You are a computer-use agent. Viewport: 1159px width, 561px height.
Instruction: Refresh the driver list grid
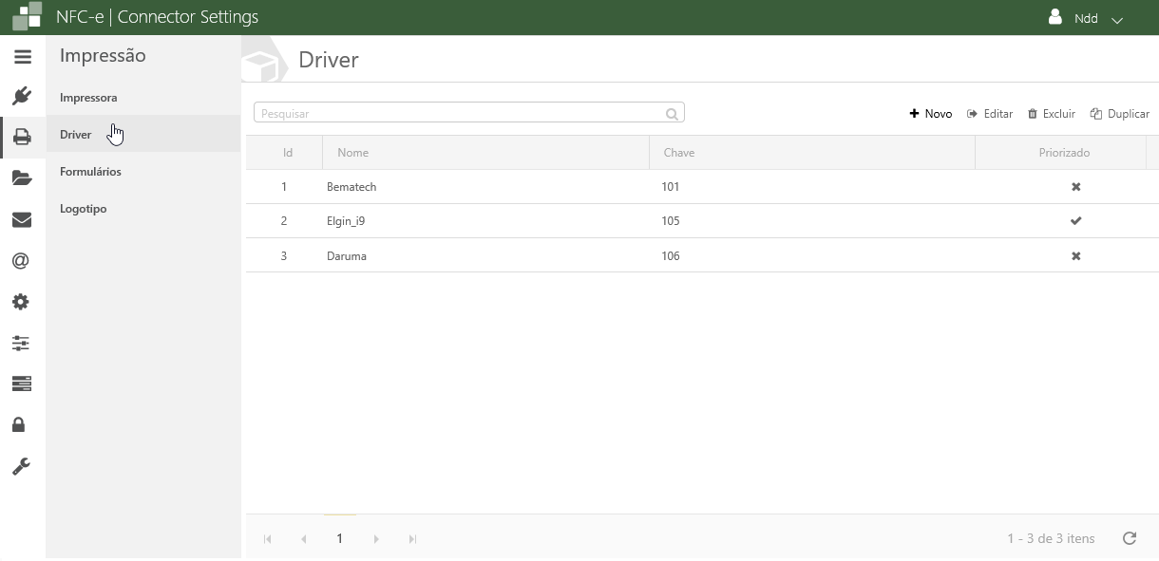tap(1130, 538)
